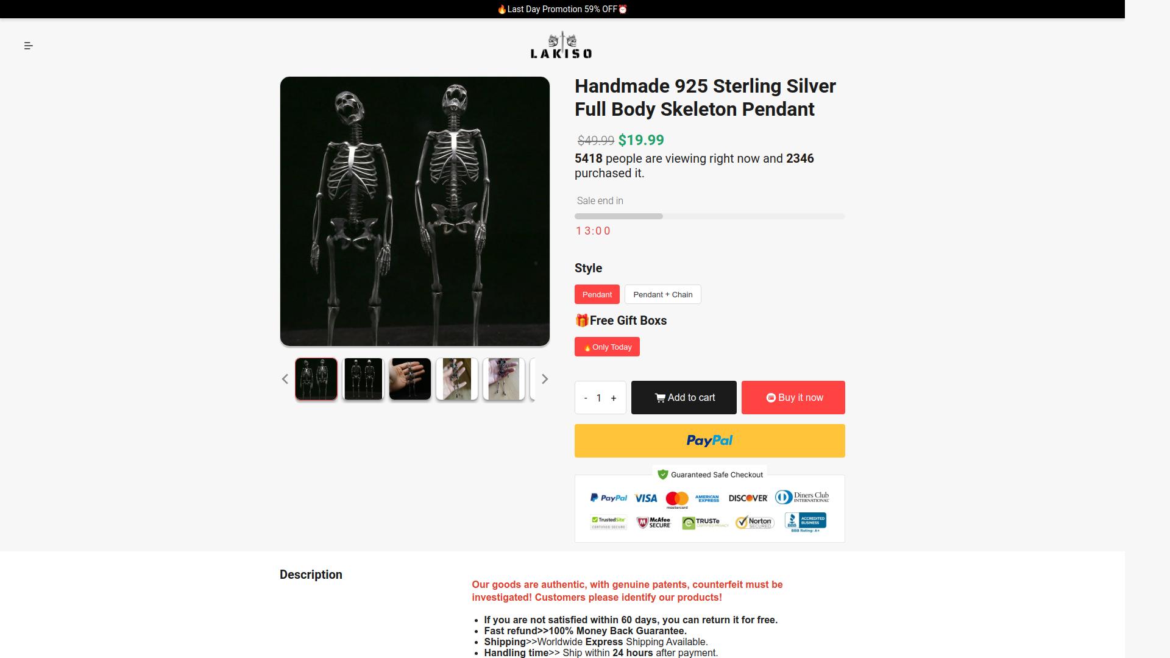This screenshot has height=658, width=1170.
Task: Decrease quantity with minus button
Action: coord(586,398)
